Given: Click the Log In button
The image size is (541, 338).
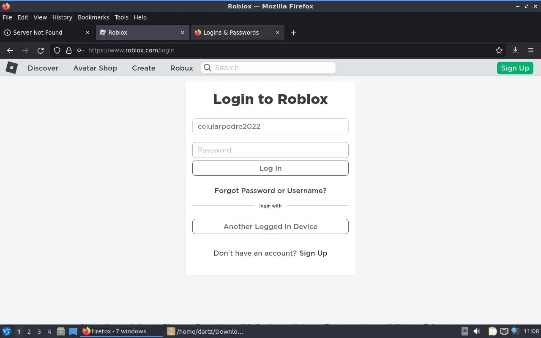Looking at the screenshot, I should (270, 168).
